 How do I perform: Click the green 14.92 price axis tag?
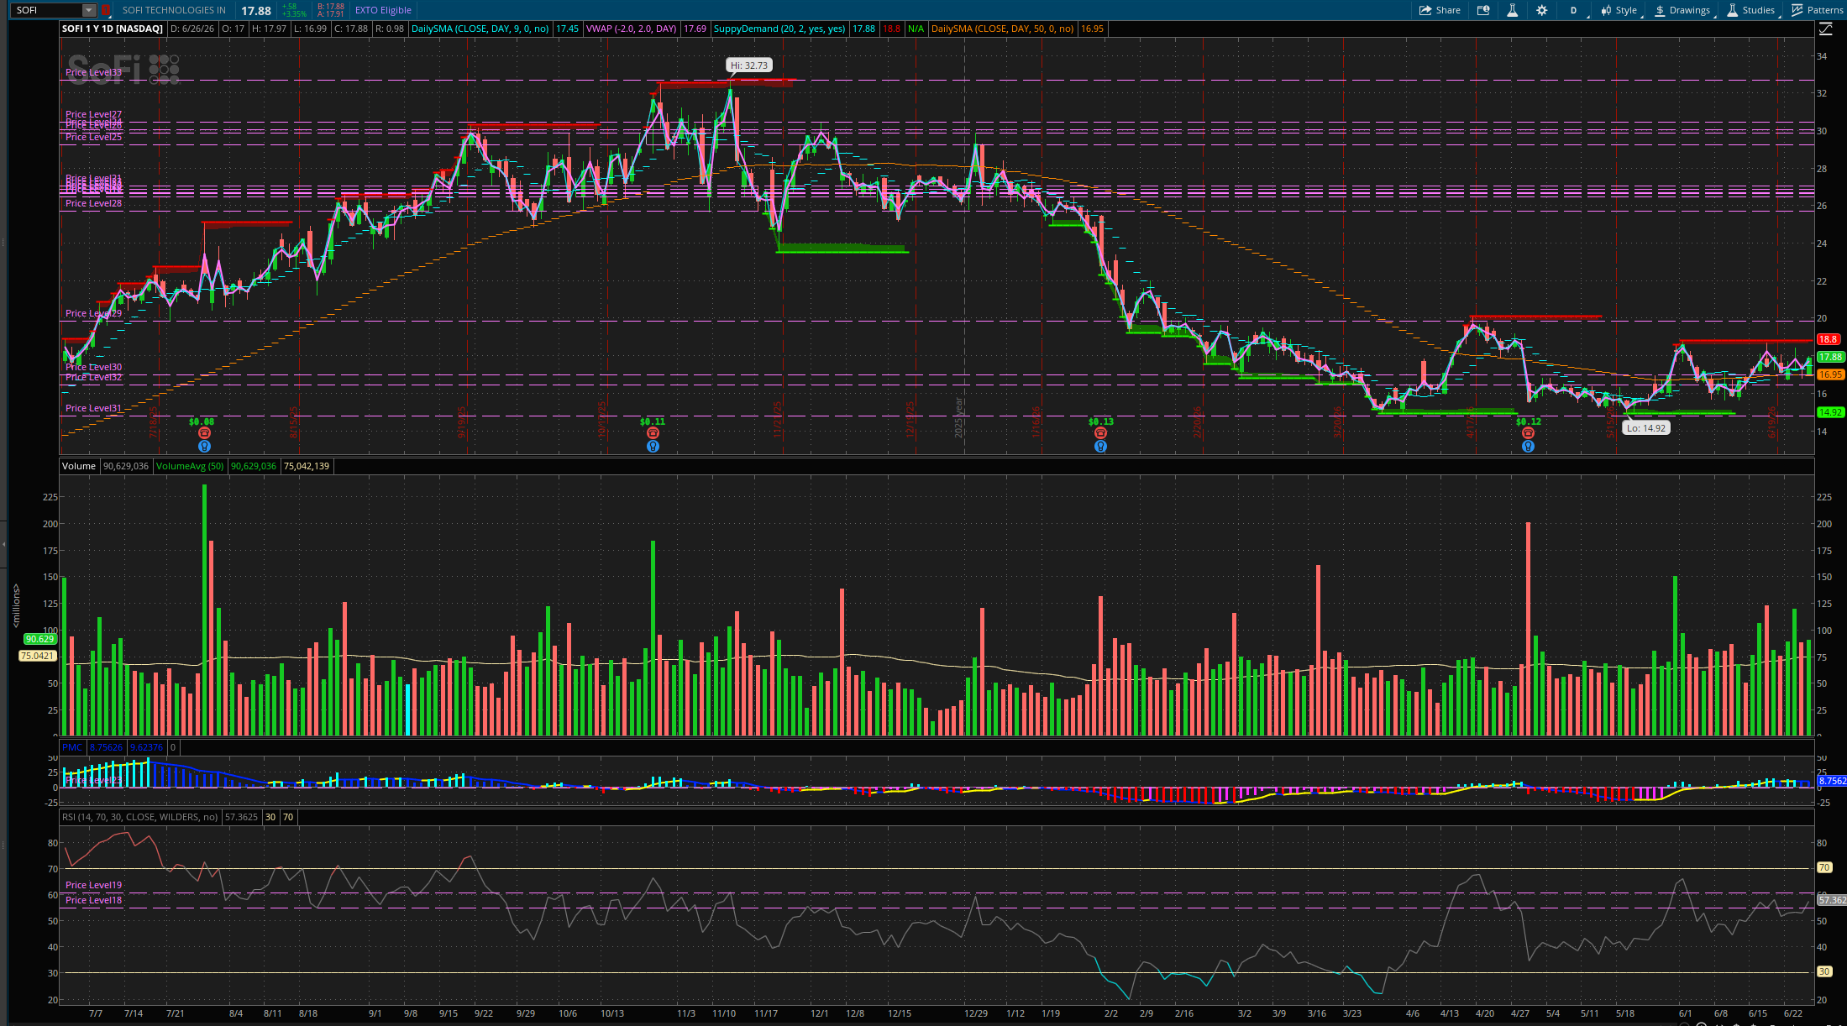click(x=1830, y=412)
